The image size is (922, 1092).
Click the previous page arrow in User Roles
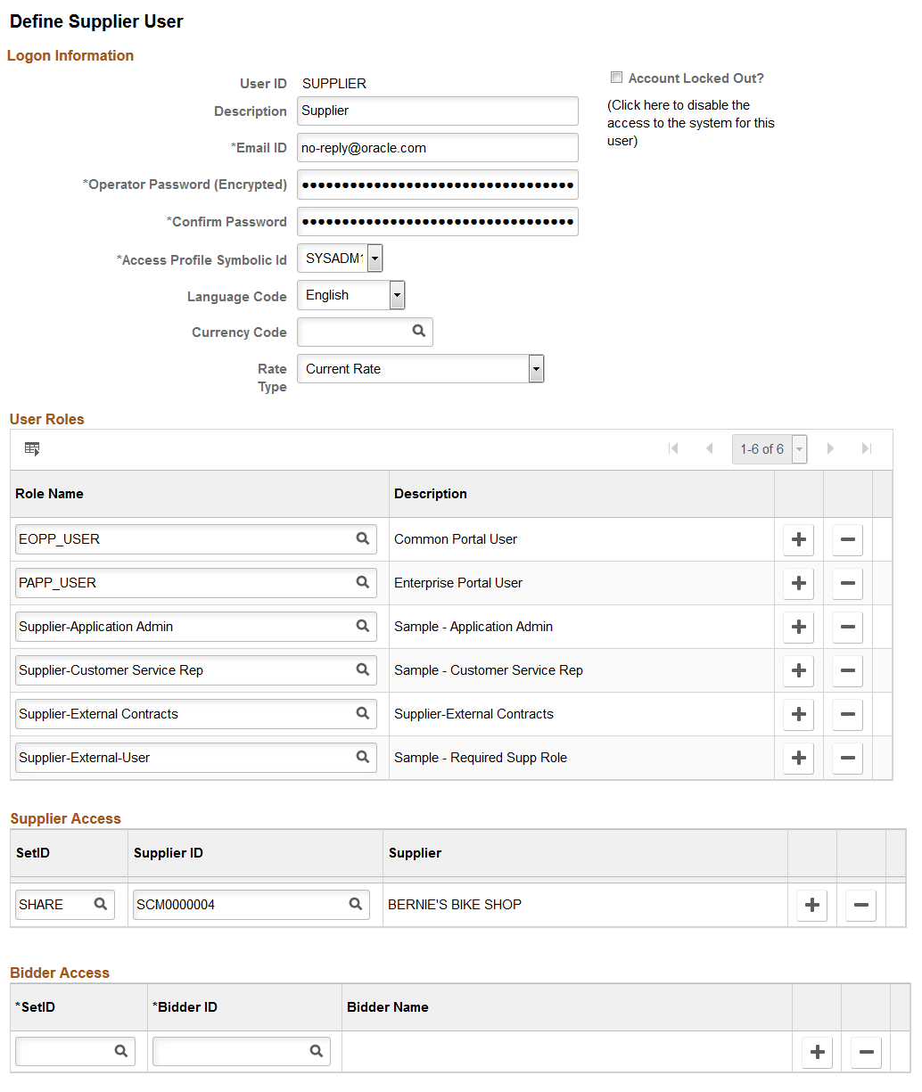(x=709, y=448)
